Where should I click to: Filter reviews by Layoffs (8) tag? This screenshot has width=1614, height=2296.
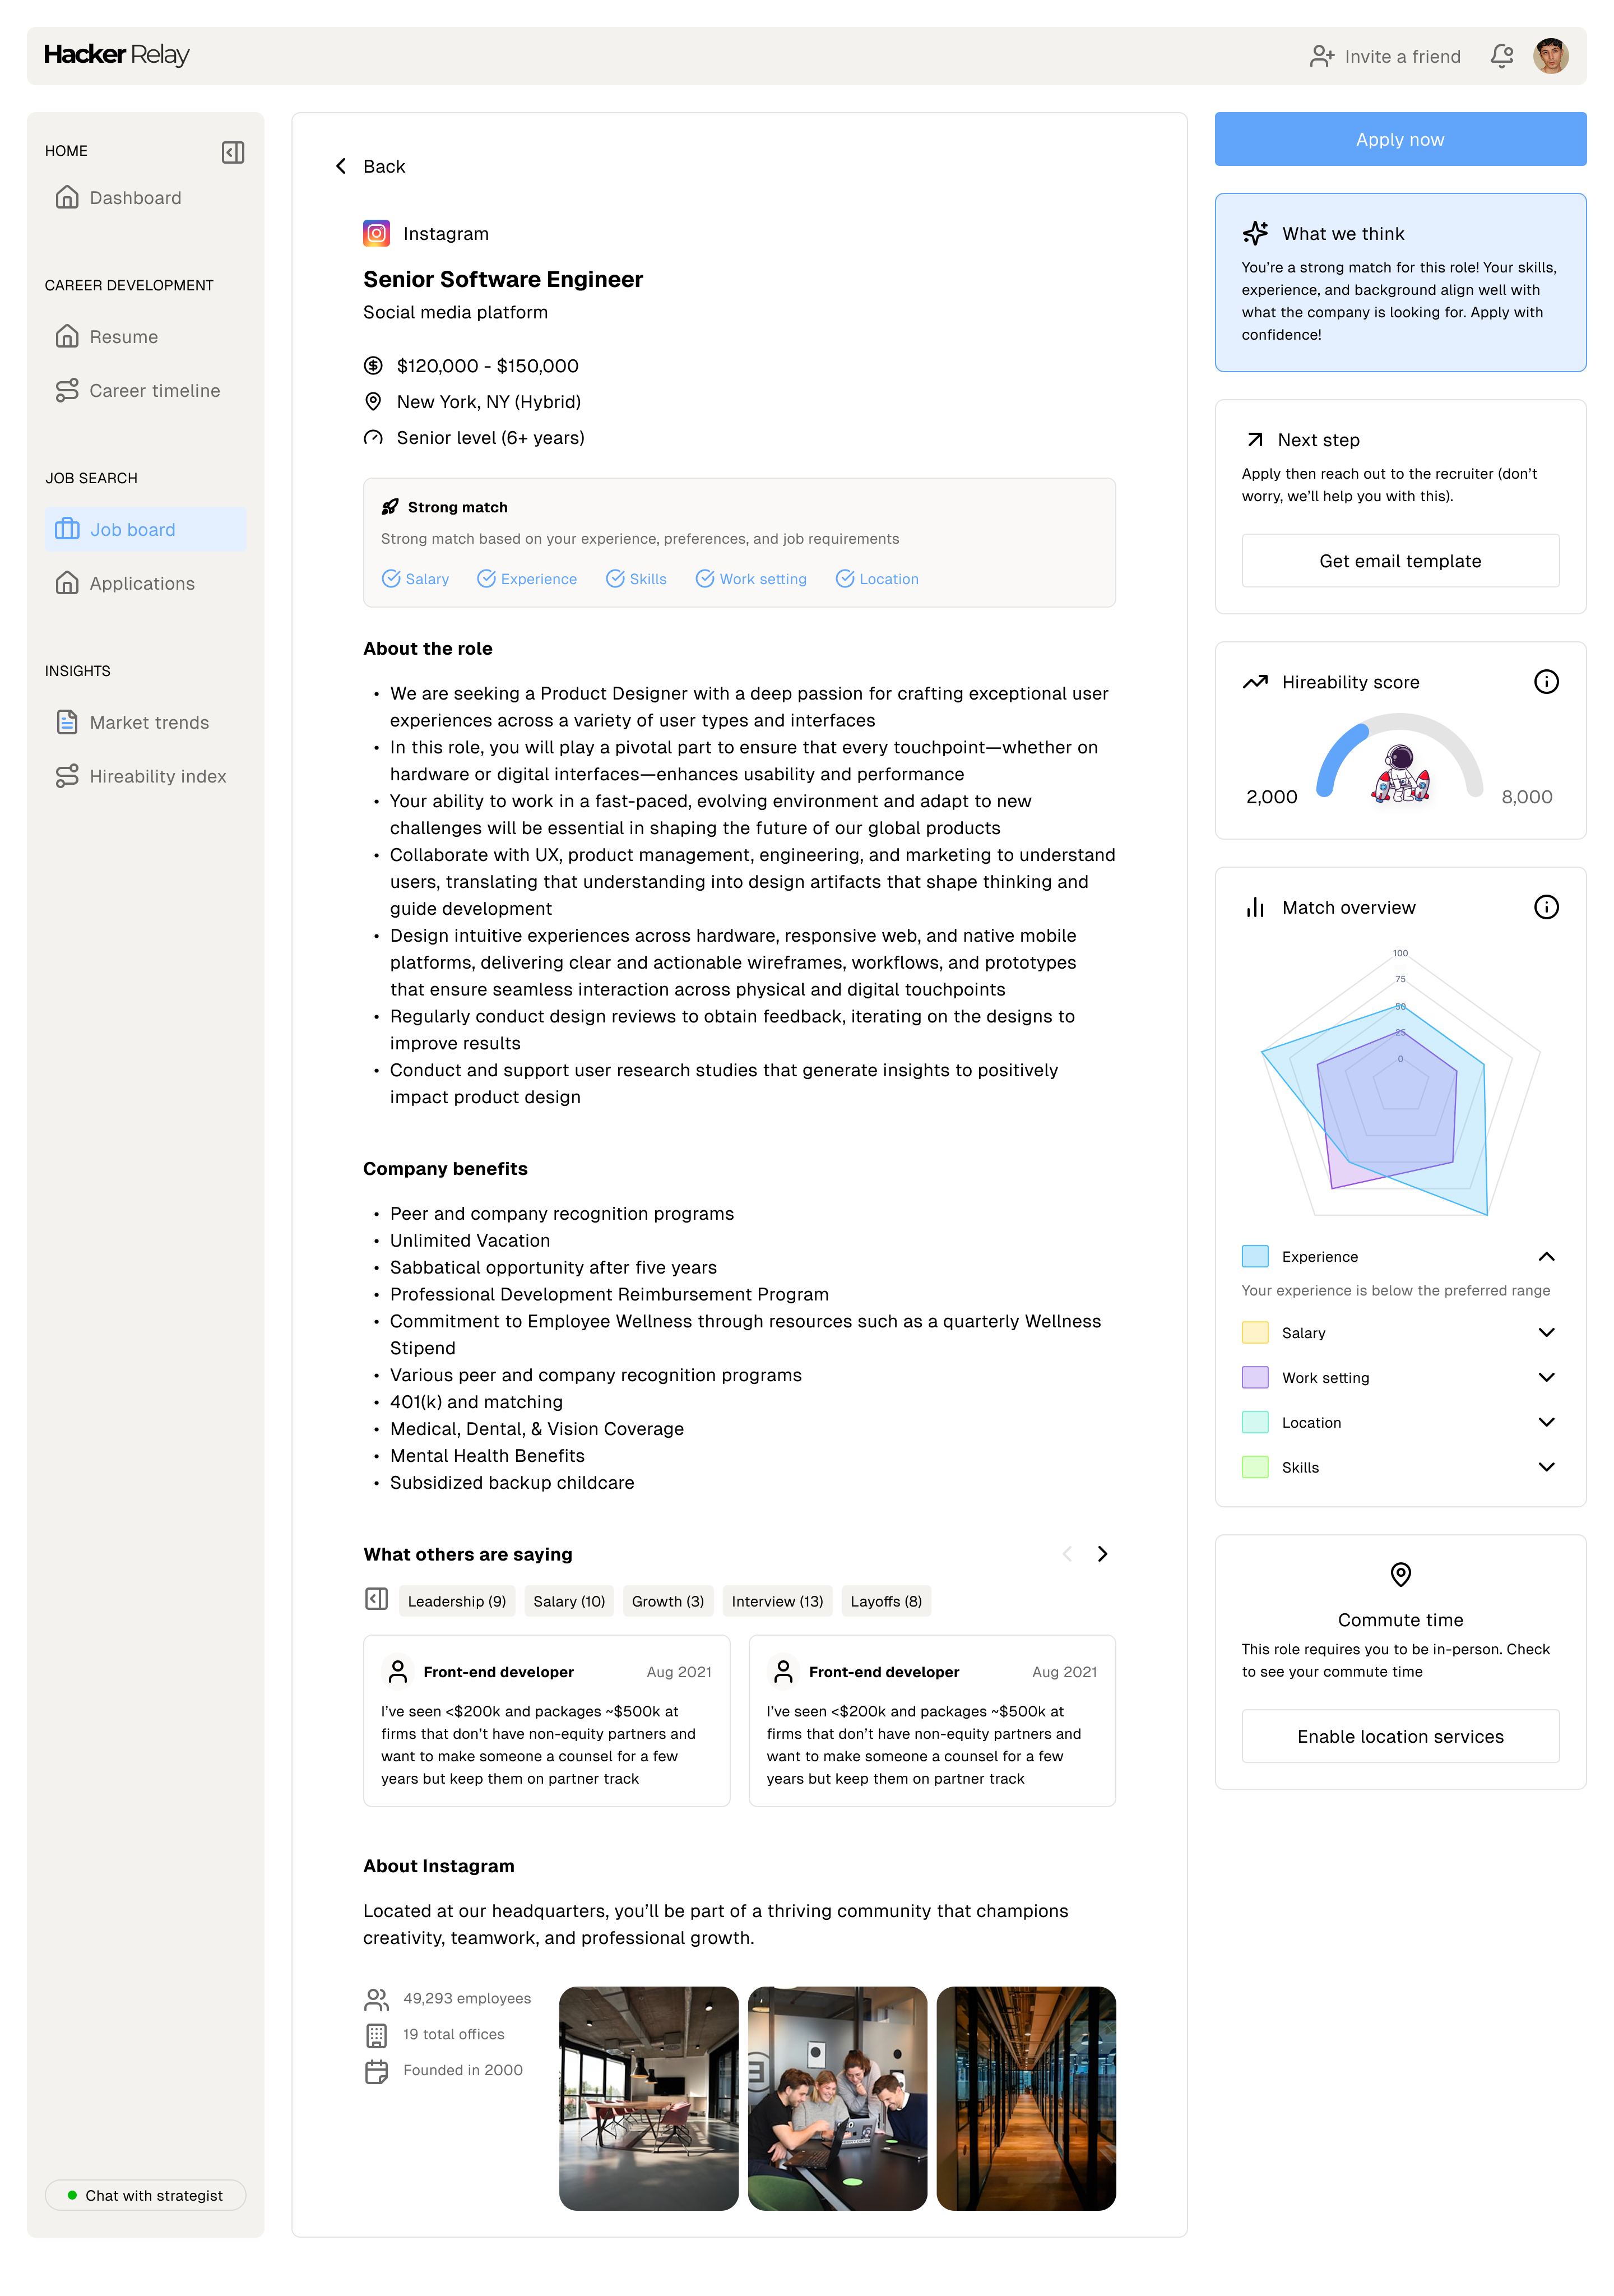[886, 1601]
